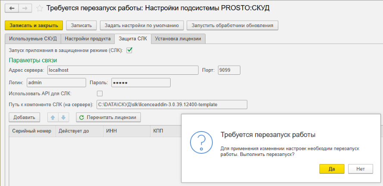Click the back navigation arrow
The width and height of the screenshot is (383, 186).
tap(12, 8)
